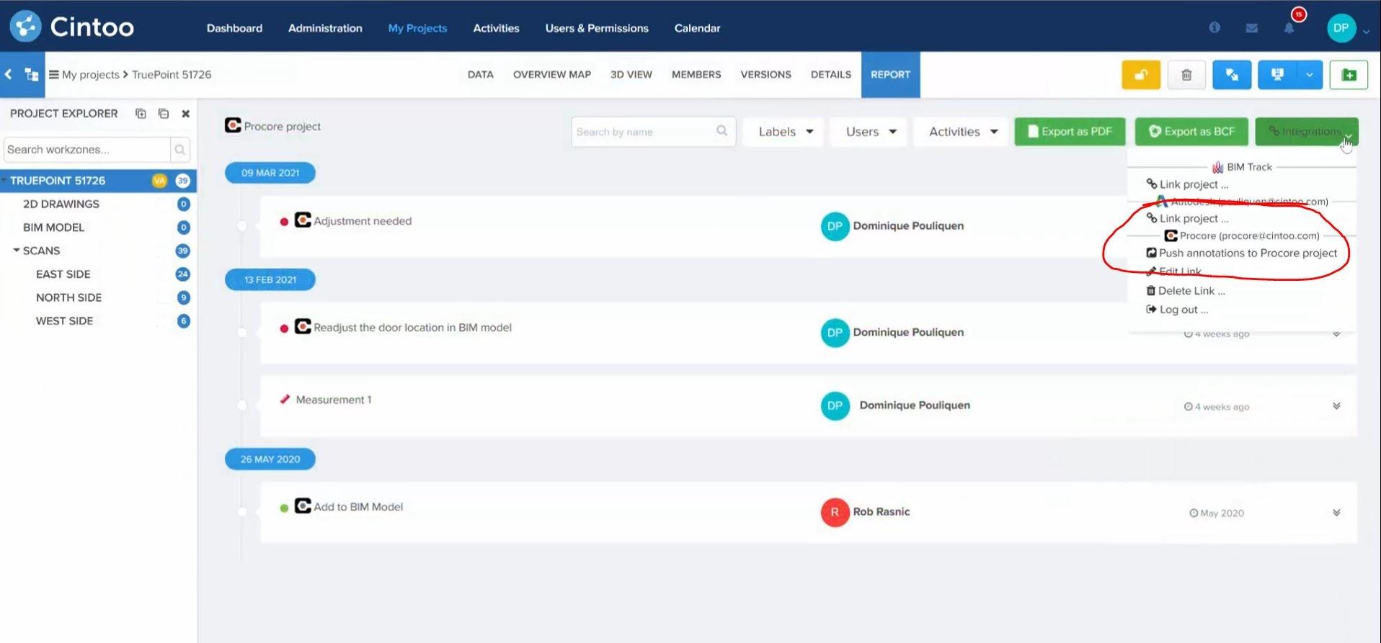Click Autodesk Link project entry
This screenshot has height=643, width=1381.
pyautogui.click(x=1187, y=218)
